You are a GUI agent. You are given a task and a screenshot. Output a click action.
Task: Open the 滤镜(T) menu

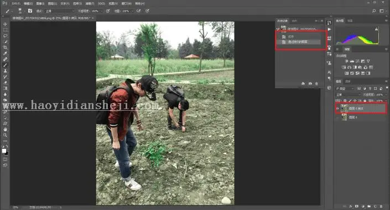[90, 4]
